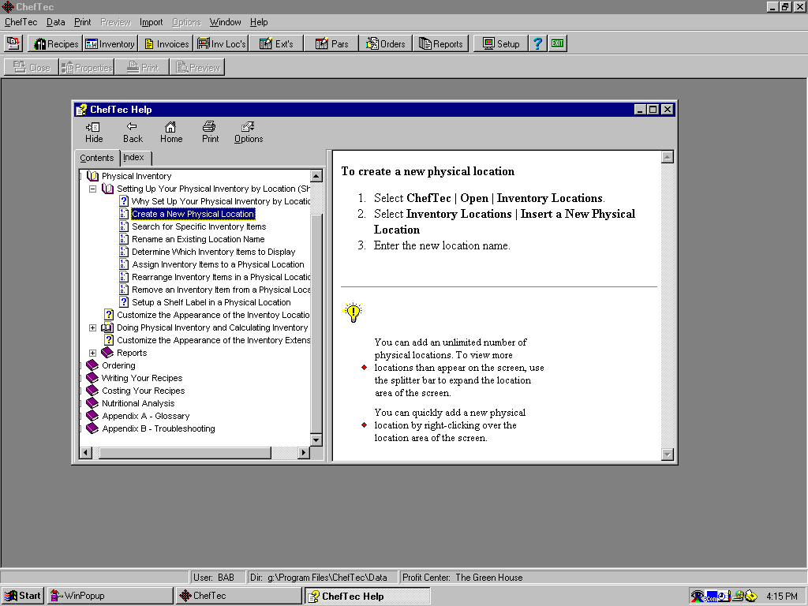Open Why Set Up Your Physical Inventory topic

tap(221, 201)
